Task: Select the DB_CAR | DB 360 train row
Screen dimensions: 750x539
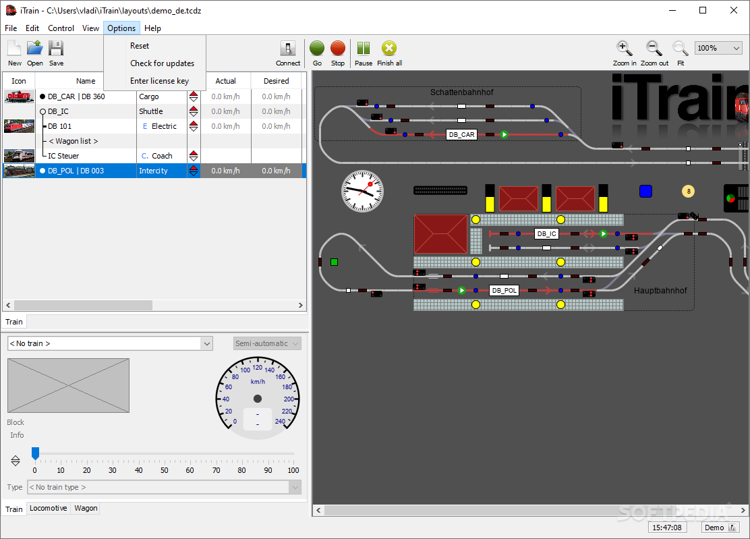Action: click(x=154, y=96)
